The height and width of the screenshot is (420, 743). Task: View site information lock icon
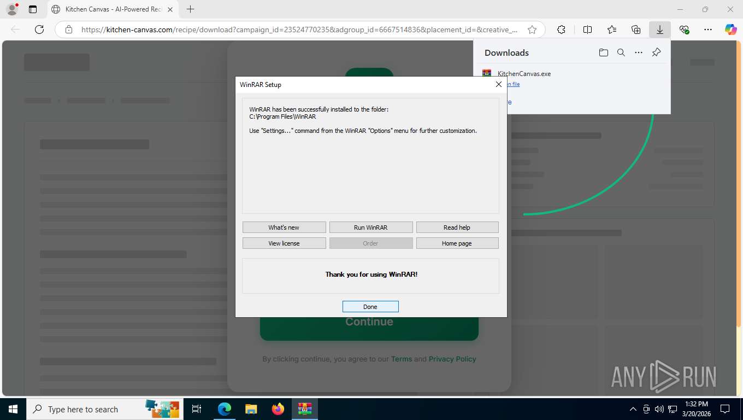68,30
